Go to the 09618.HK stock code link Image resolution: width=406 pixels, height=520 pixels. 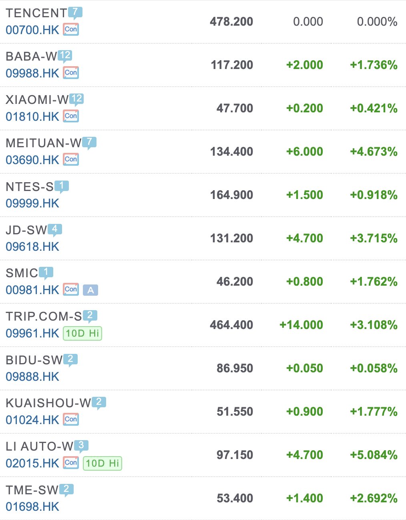pyautogui.click(x=32, y=247)
